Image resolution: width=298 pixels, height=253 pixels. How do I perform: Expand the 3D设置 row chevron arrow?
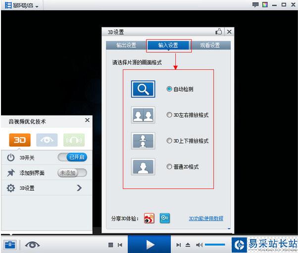coord(79,188)
